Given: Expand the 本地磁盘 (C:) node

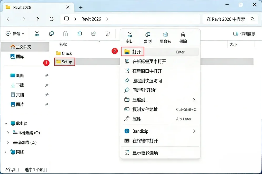Looking at the screenshot, I should point(8,133).
